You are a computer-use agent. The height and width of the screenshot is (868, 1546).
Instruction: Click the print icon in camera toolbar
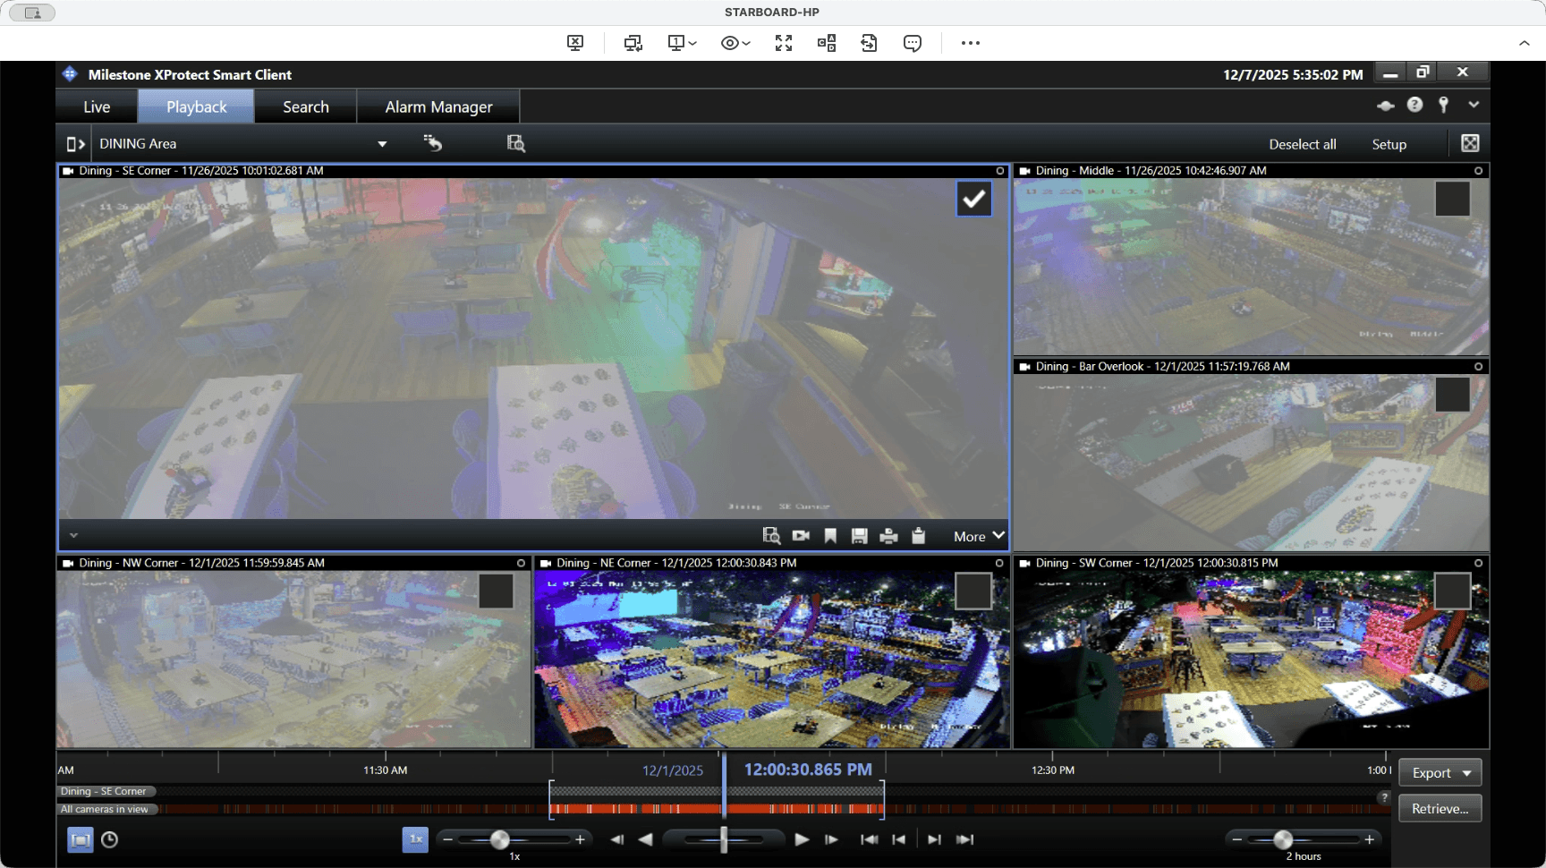coord(888,536)
